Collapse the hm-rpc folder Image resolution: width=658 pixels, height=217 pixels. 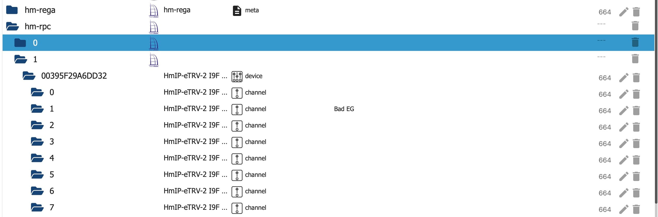[x=12, y=26]
